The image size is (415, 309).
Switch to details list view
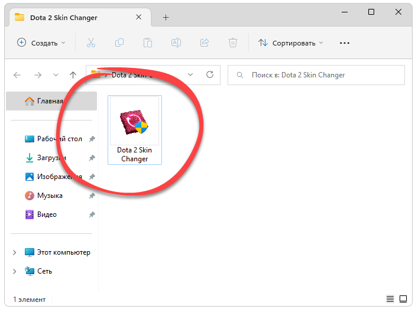(390, 299)
